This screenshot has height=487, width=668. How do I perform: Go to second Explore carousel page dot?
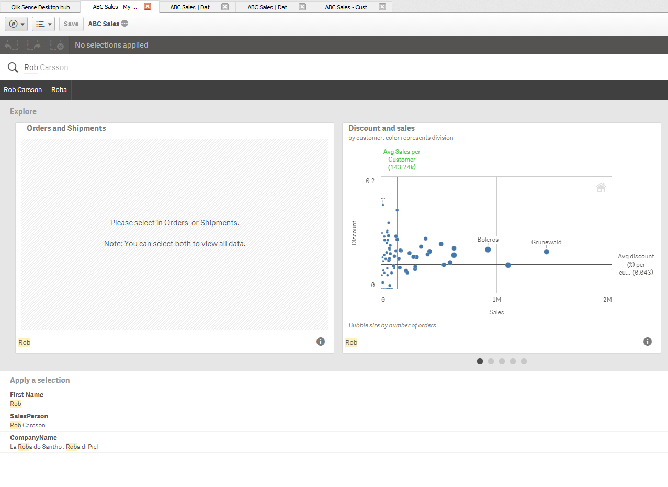click(x=491, y=361)
